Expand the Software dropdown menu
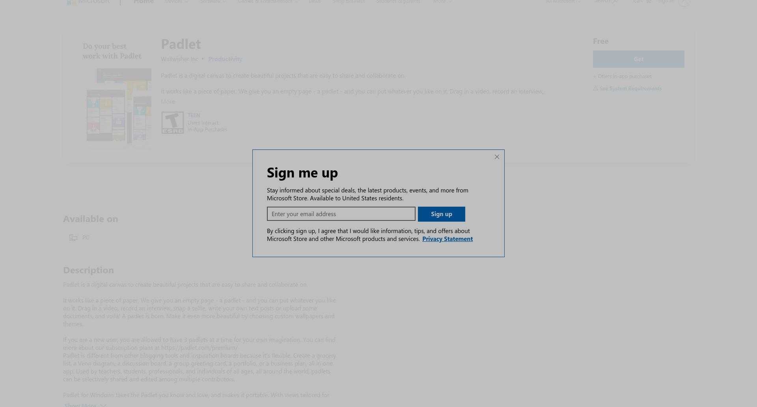Screen dimensions: 757x407 tap(213, 2)
